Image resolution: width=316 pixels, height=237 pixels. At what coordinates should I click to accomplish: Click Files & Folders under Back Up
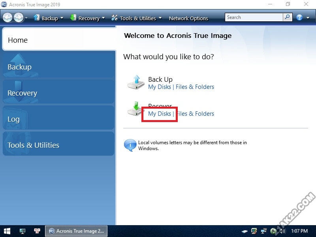[x=195, y=87]
